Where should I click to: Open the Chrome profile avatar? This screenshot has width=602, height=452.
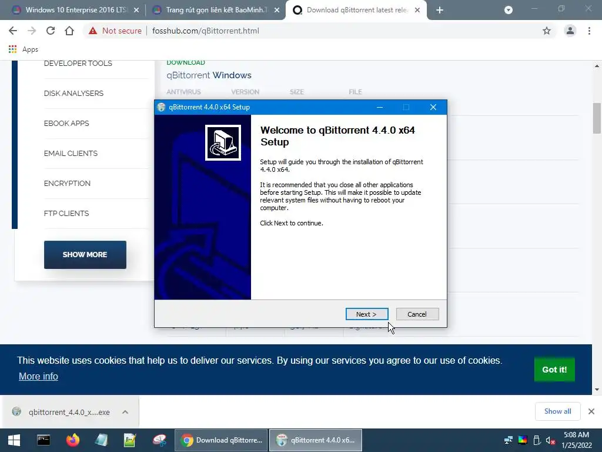coord(570,31)
